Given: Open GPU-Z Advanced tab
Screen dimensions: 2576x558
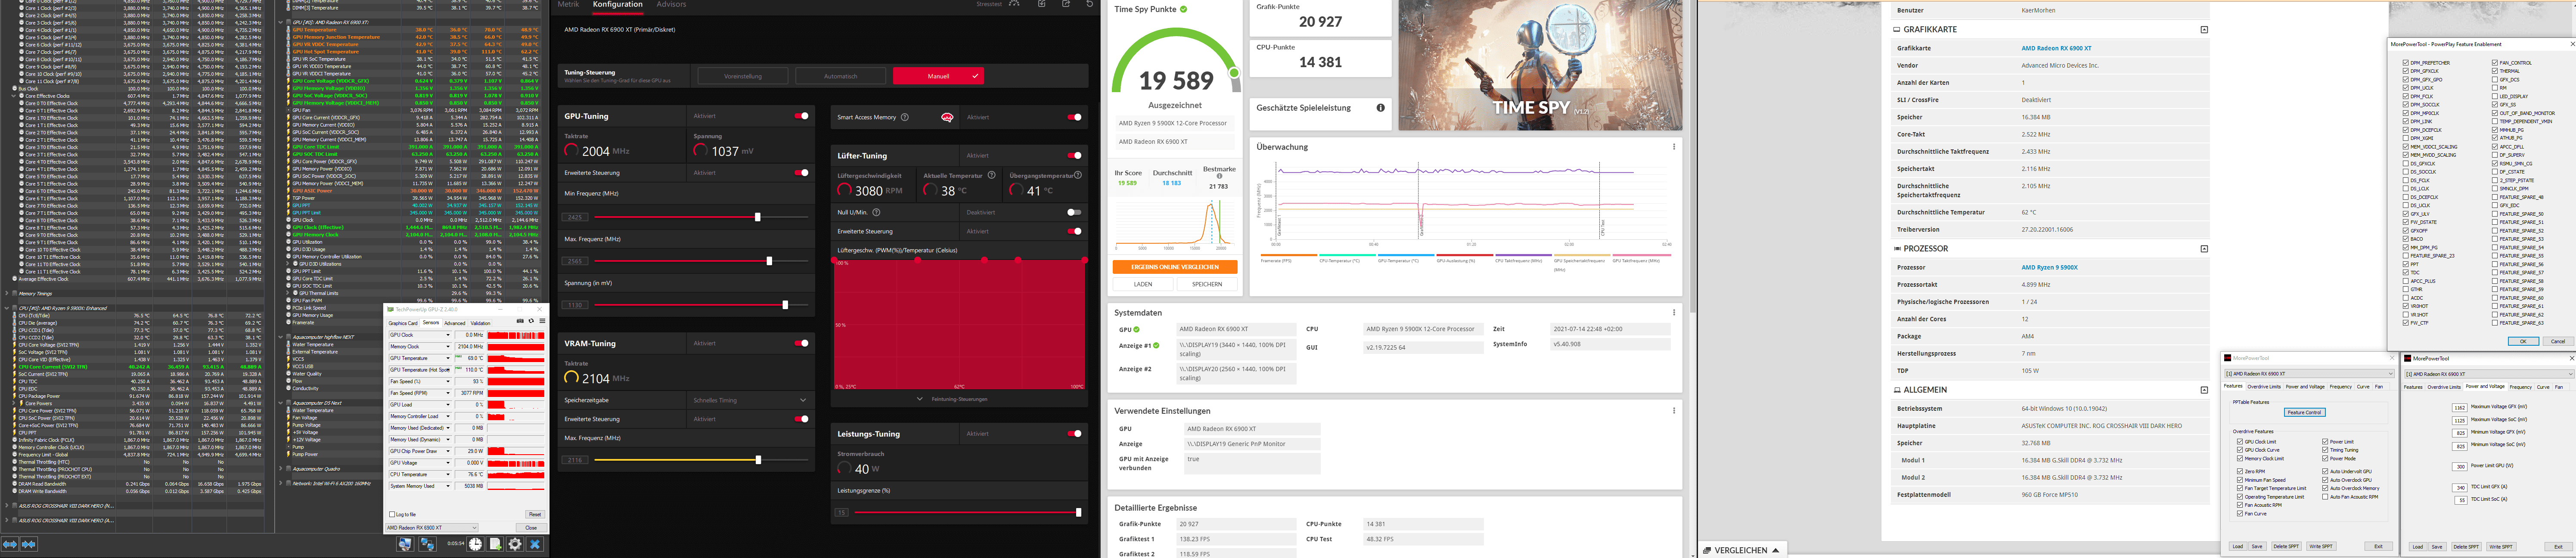Looking at the screenshot, I should point(455,323).
